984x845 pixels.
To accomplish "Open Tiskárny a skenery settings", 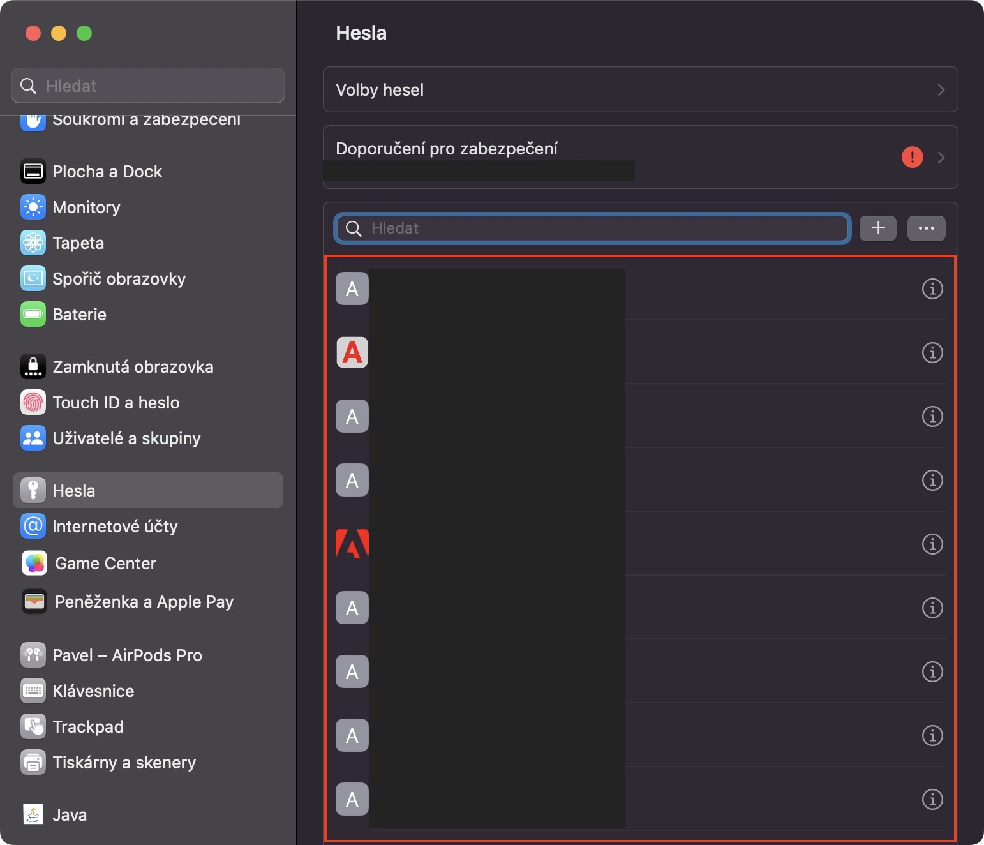I will point(124,762).
